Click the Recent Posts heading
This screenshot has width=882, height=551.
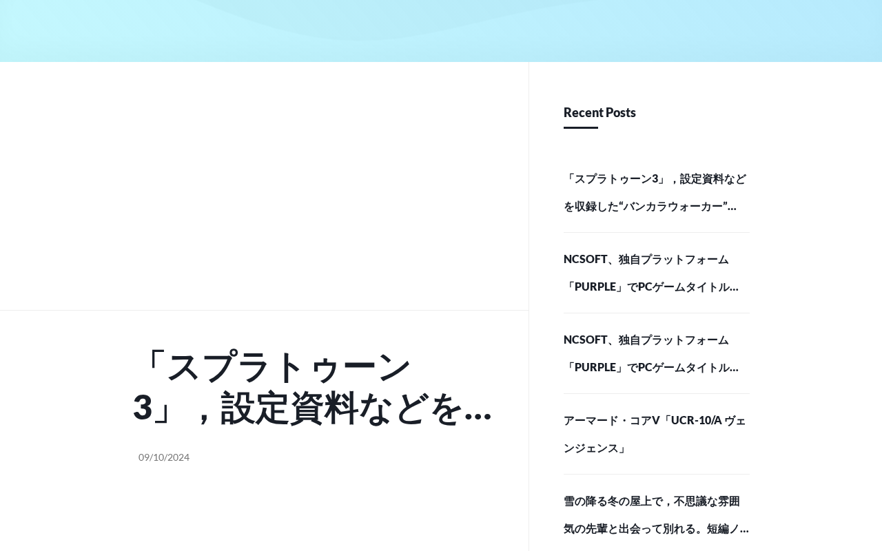599,112
